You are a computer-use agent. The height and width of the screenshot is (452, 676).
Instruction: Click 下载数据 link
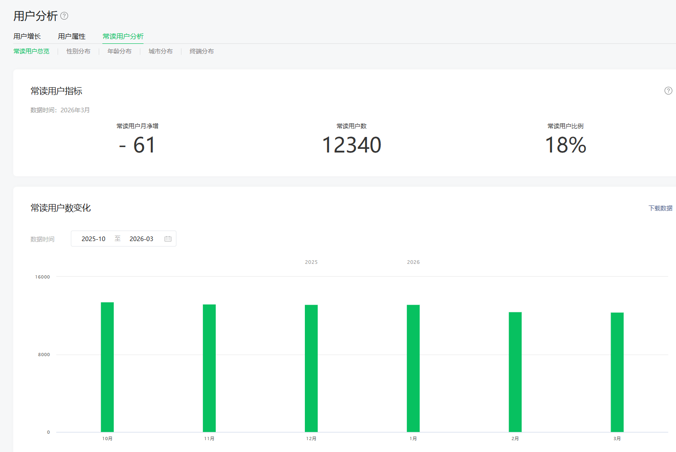(660, 208)
